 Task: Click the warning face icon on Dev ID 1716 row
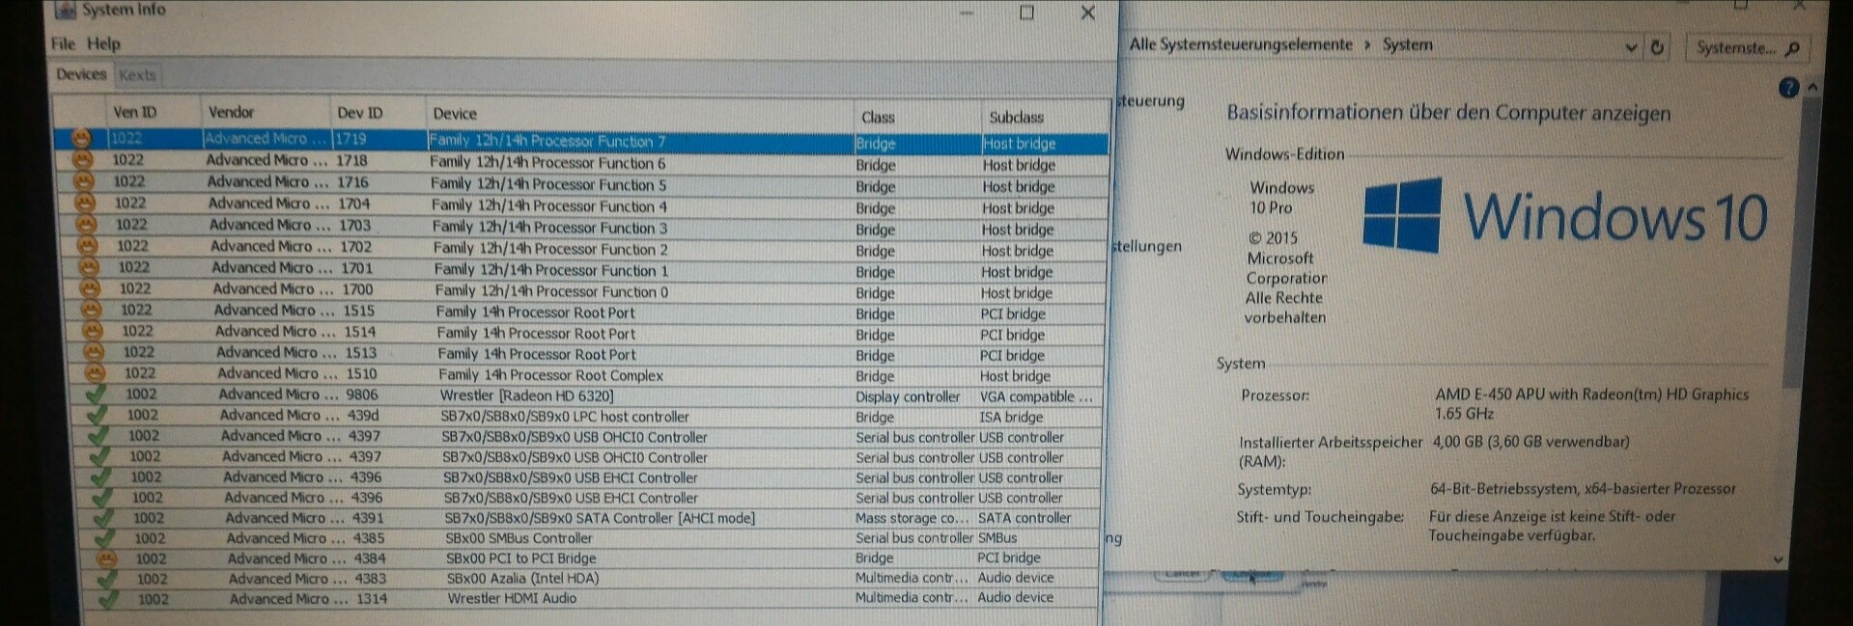85,181
